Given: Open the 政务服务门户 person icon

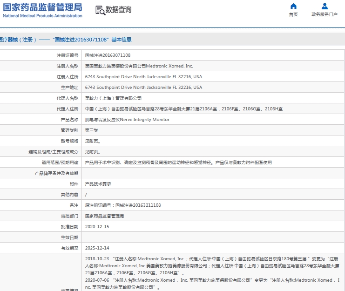Looking at the screenshot, I should point(325,6).
